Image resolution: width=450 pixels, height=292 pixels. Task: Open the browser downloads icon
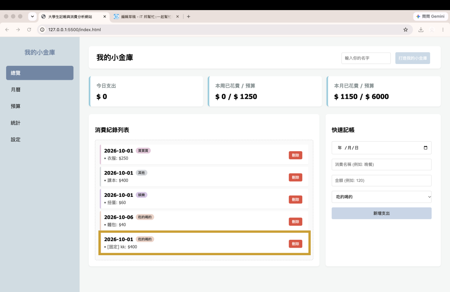421,29
